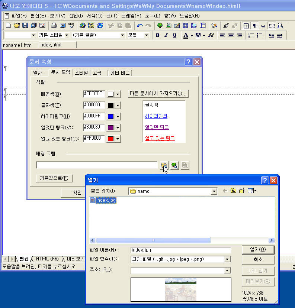Click the Open file toolbar icon
The height and width of the screenshot is (308, 295).
coord(17,25)
